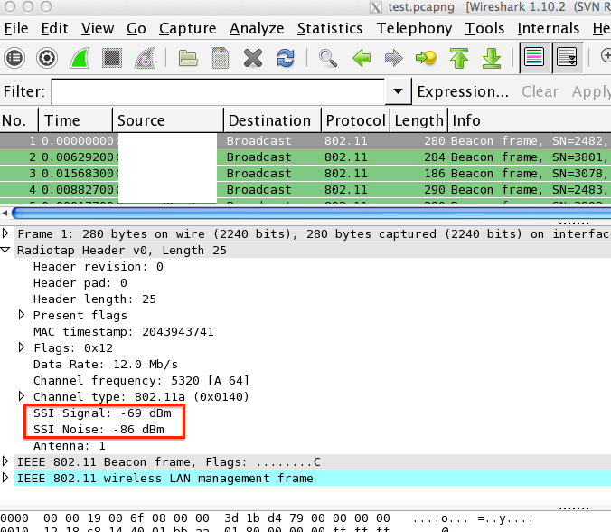The height and width of the screenshot is (532, 611).
Task: Click the Clear filter button
Action: 540,91
